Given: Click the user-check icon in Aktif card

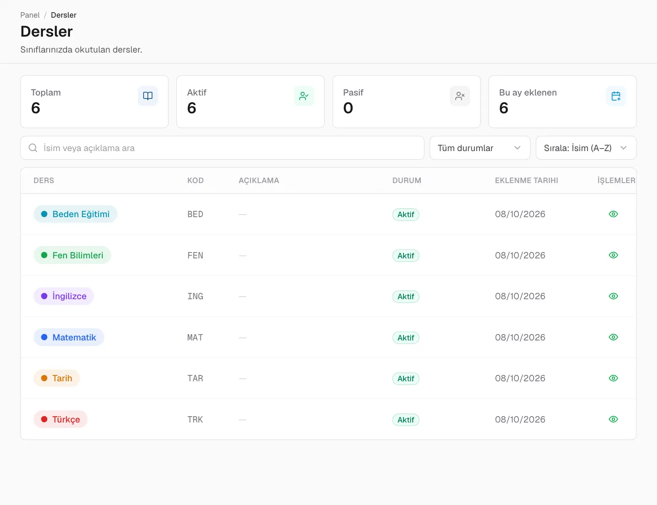Looking at the screenshot, I should click(304, 96).
